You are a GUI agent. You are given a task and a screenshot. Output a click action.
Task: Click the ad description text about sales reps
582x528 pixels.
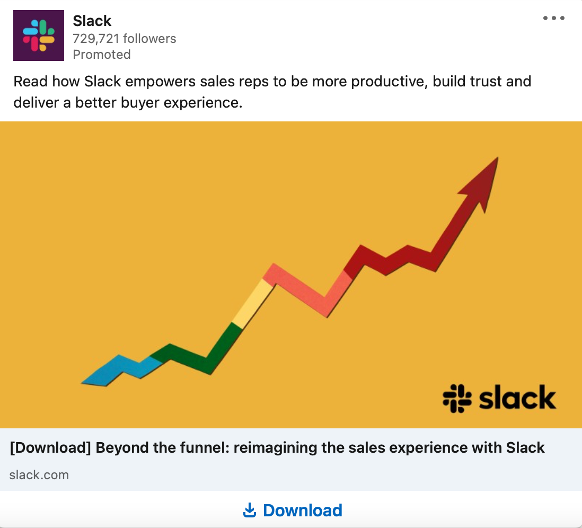[272, 92]
